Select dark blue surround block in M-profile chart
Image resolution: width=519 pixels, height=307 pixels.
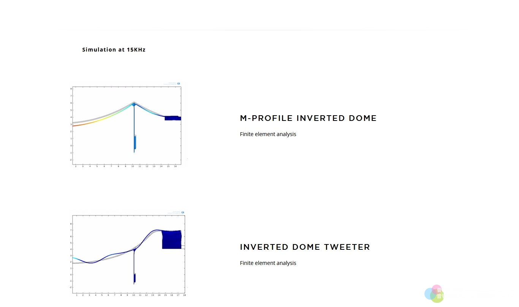pos(172,118)
